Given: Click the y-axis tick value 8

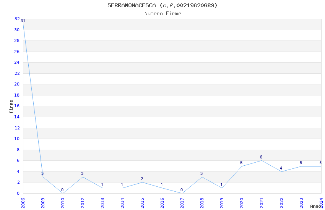Looking at the screenshot, I should coord(18,150).
